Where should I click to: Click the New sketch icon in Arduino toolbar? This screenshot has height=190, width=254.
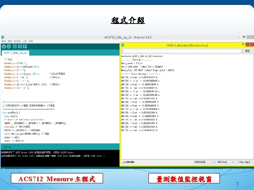14,46
